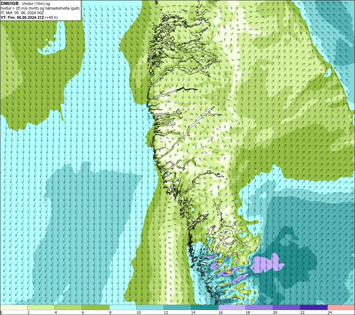Click the pink above-24 m/s legend swatch

pyautogui.click(x=341, y=308)
